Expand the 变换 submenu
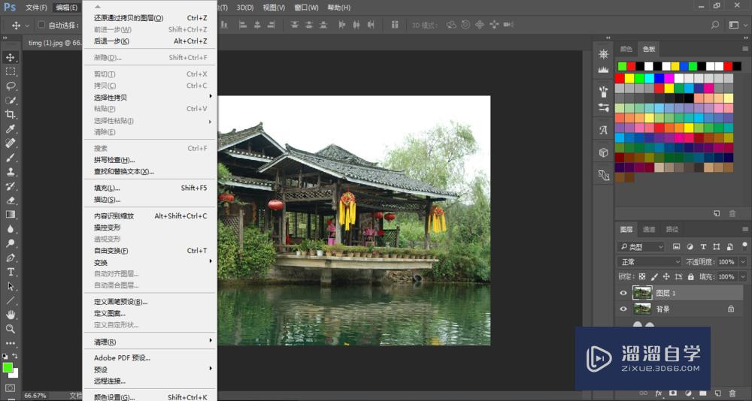 (150, 263)
